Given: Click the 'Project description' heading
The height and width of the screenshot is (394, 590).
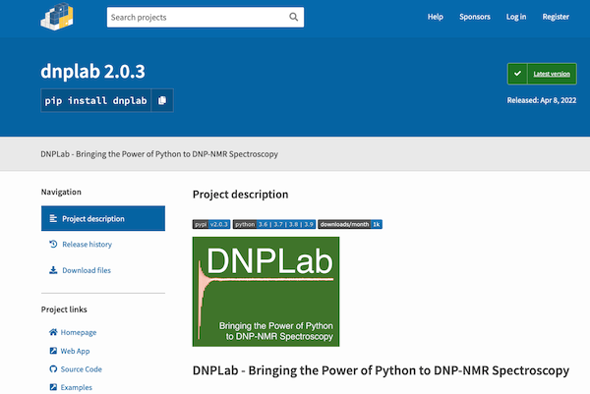Looking at the screenshot, I should tap(241, 195).
